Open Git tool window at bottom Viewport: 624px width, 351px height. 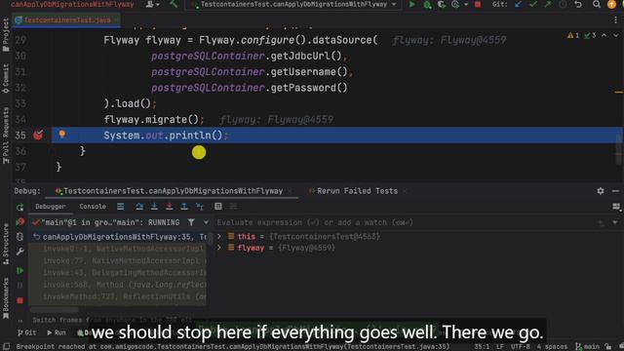(27, 332)
